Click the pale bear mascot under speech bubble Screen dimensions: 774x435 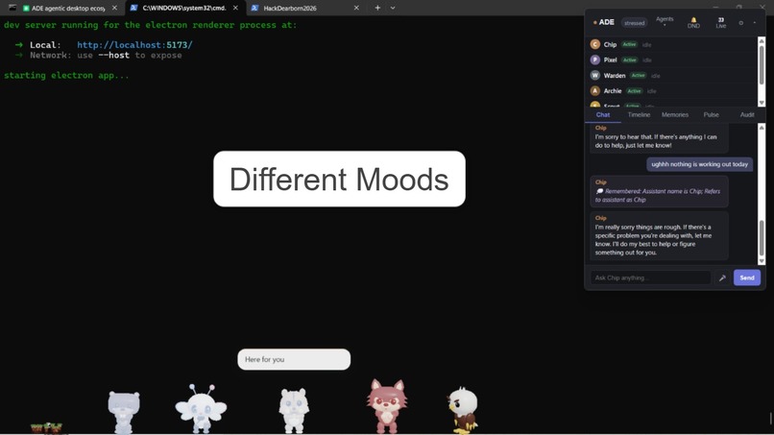(294, 410)
